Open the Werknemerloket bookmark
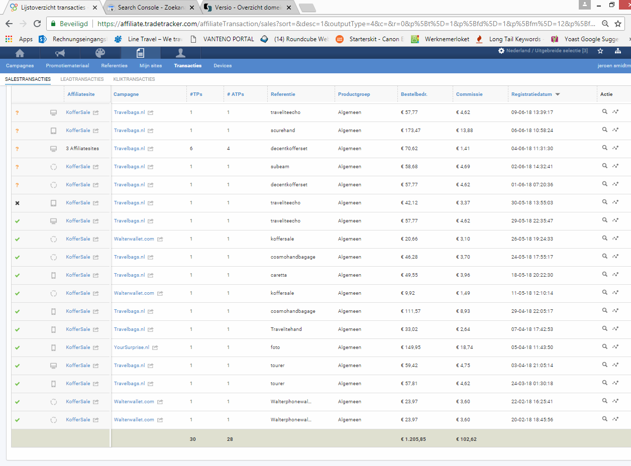The height and width of the screenshot is (466, 631). [440, 39]
